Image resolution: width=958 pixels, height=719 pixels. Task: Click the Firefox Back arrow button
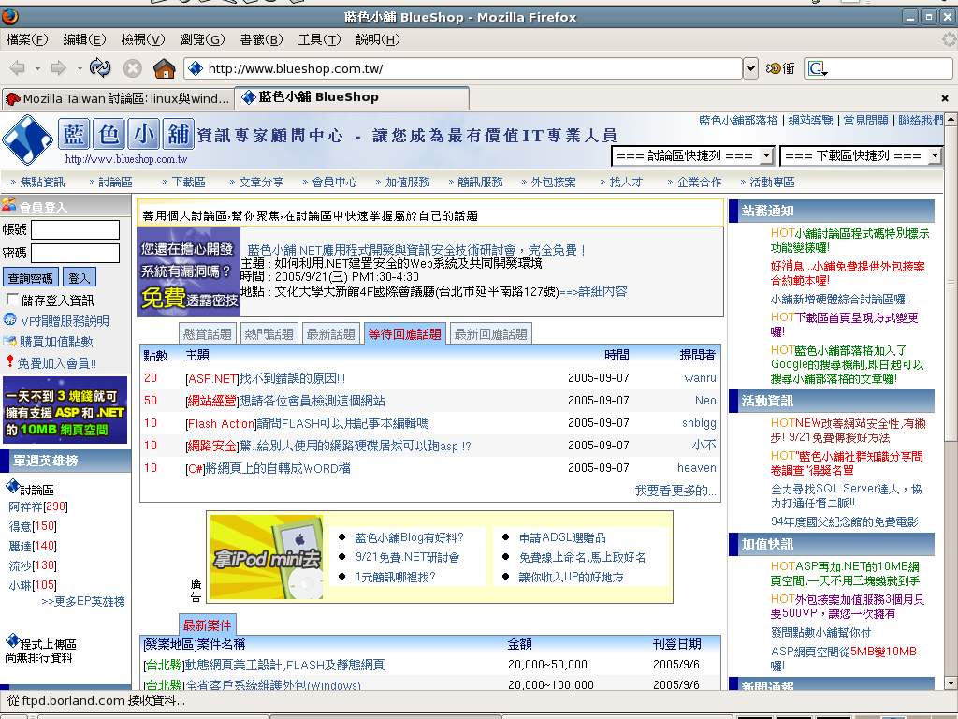(18, 68)
